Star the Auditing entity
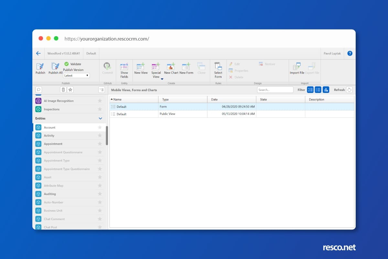Screen dimensions: 388x259 [100, 194]
